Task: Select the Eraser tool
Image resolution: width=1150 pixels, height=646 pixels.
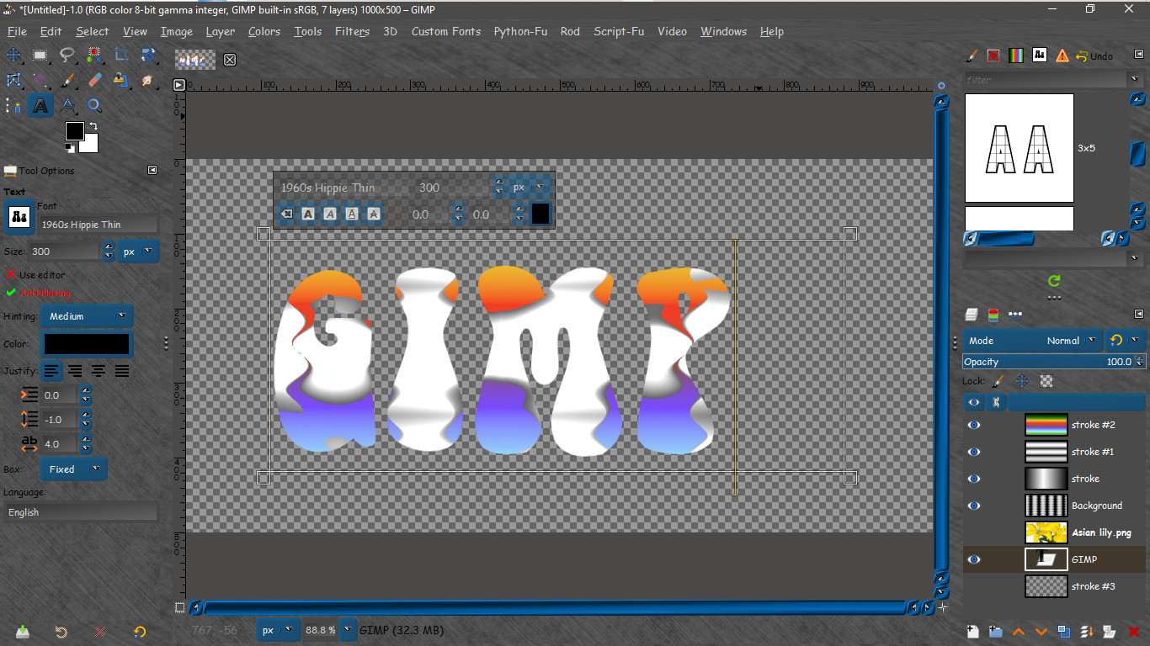Action: (94, 80)
